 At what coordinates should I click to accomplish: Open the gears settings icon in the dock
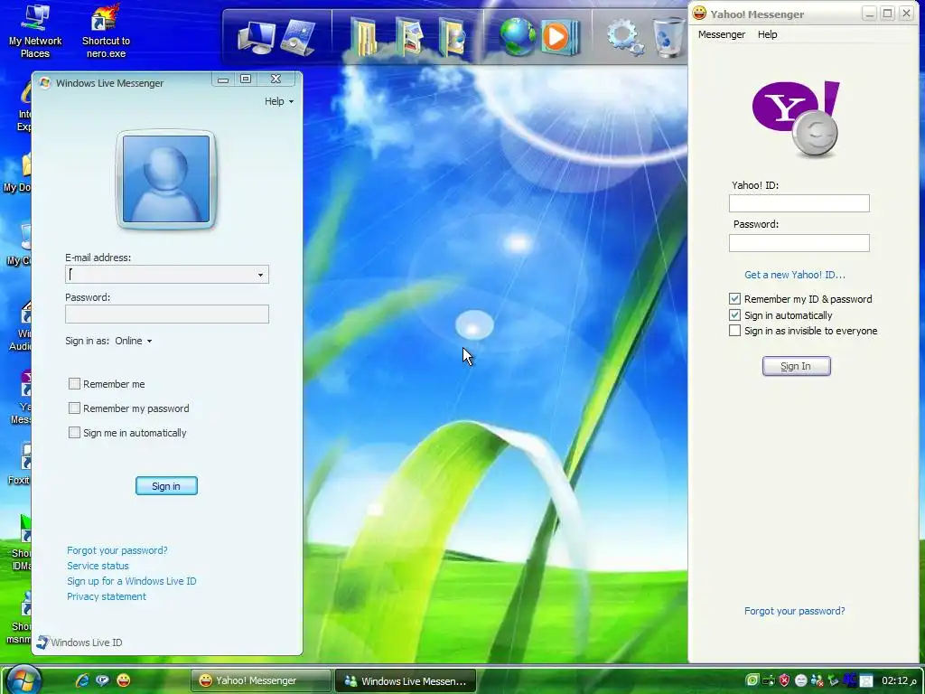coord(625,37)
